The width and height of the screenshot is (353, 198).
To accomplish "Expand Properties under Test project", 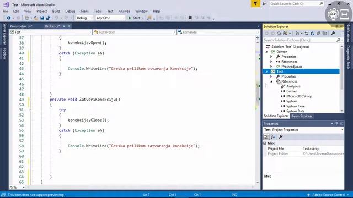I will click(271, 76).
